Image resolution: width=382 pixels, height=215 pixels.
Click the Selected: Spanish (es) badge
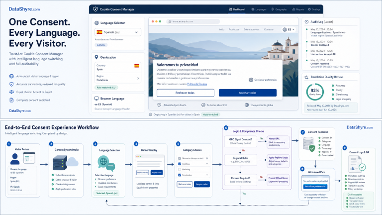(106, 193)
